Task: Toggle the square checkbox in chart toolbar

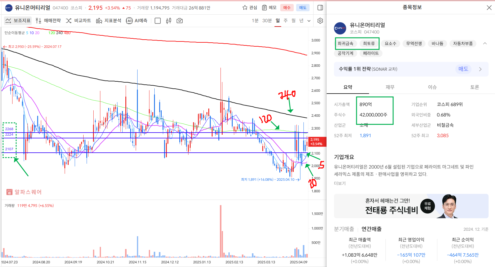Action: point(158,21)
